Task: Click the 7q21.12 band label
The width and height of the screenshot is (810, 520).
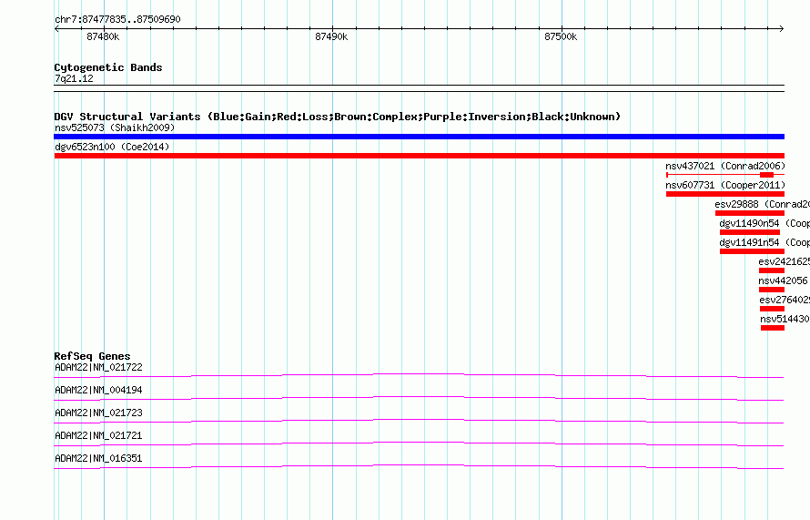Action: [x=74, y=78]
